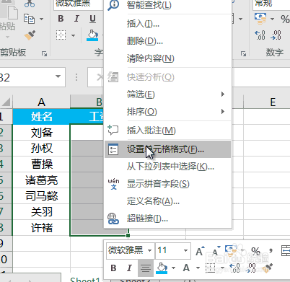
Task: Choose 清除内容(N) from context menu
Action: tap(167, 58)
